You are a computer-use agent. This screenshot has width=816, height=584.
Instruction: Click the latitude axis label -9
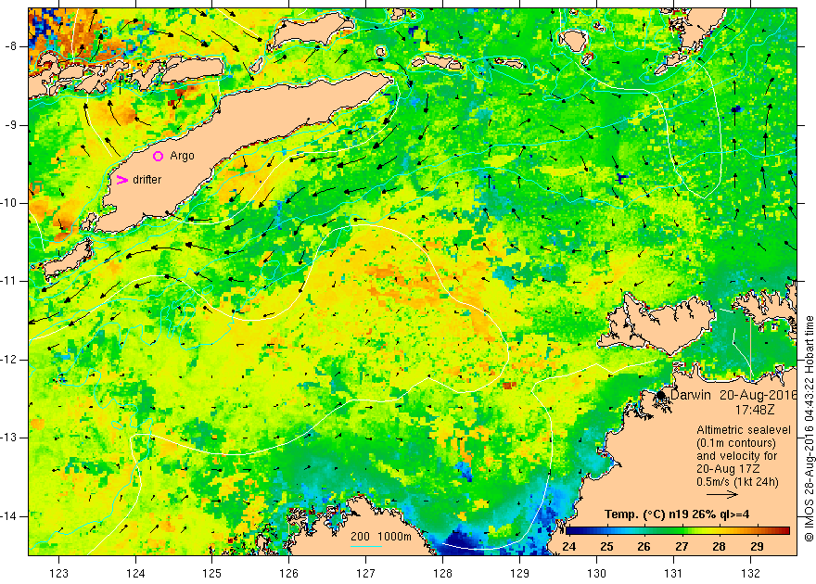click(x=11, y=125)
